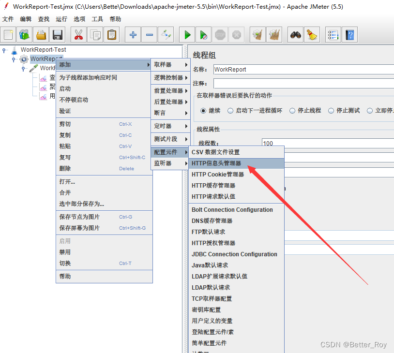This screenshot has width=394, height=353.
Task: Expand the 前置处理器 submenu
Action: click(170, 91)
